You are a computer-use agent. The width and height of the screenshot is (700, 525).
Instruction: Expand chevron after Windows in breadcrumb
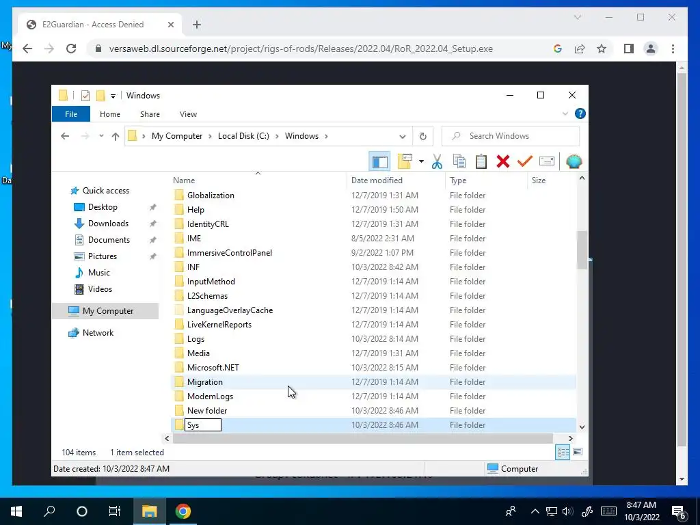326,136
